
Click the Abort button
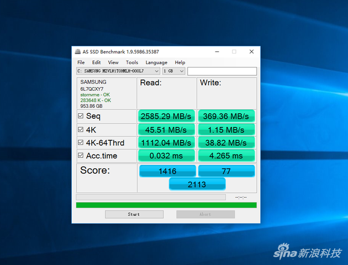(205, 214)
